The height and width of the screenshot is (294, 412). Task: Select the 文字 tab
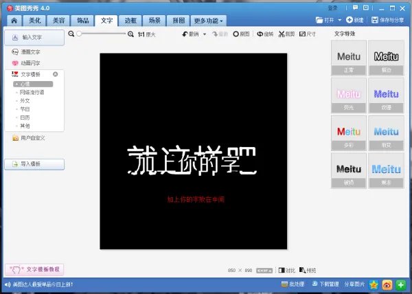pyautogui.click(x=106, y=21)
